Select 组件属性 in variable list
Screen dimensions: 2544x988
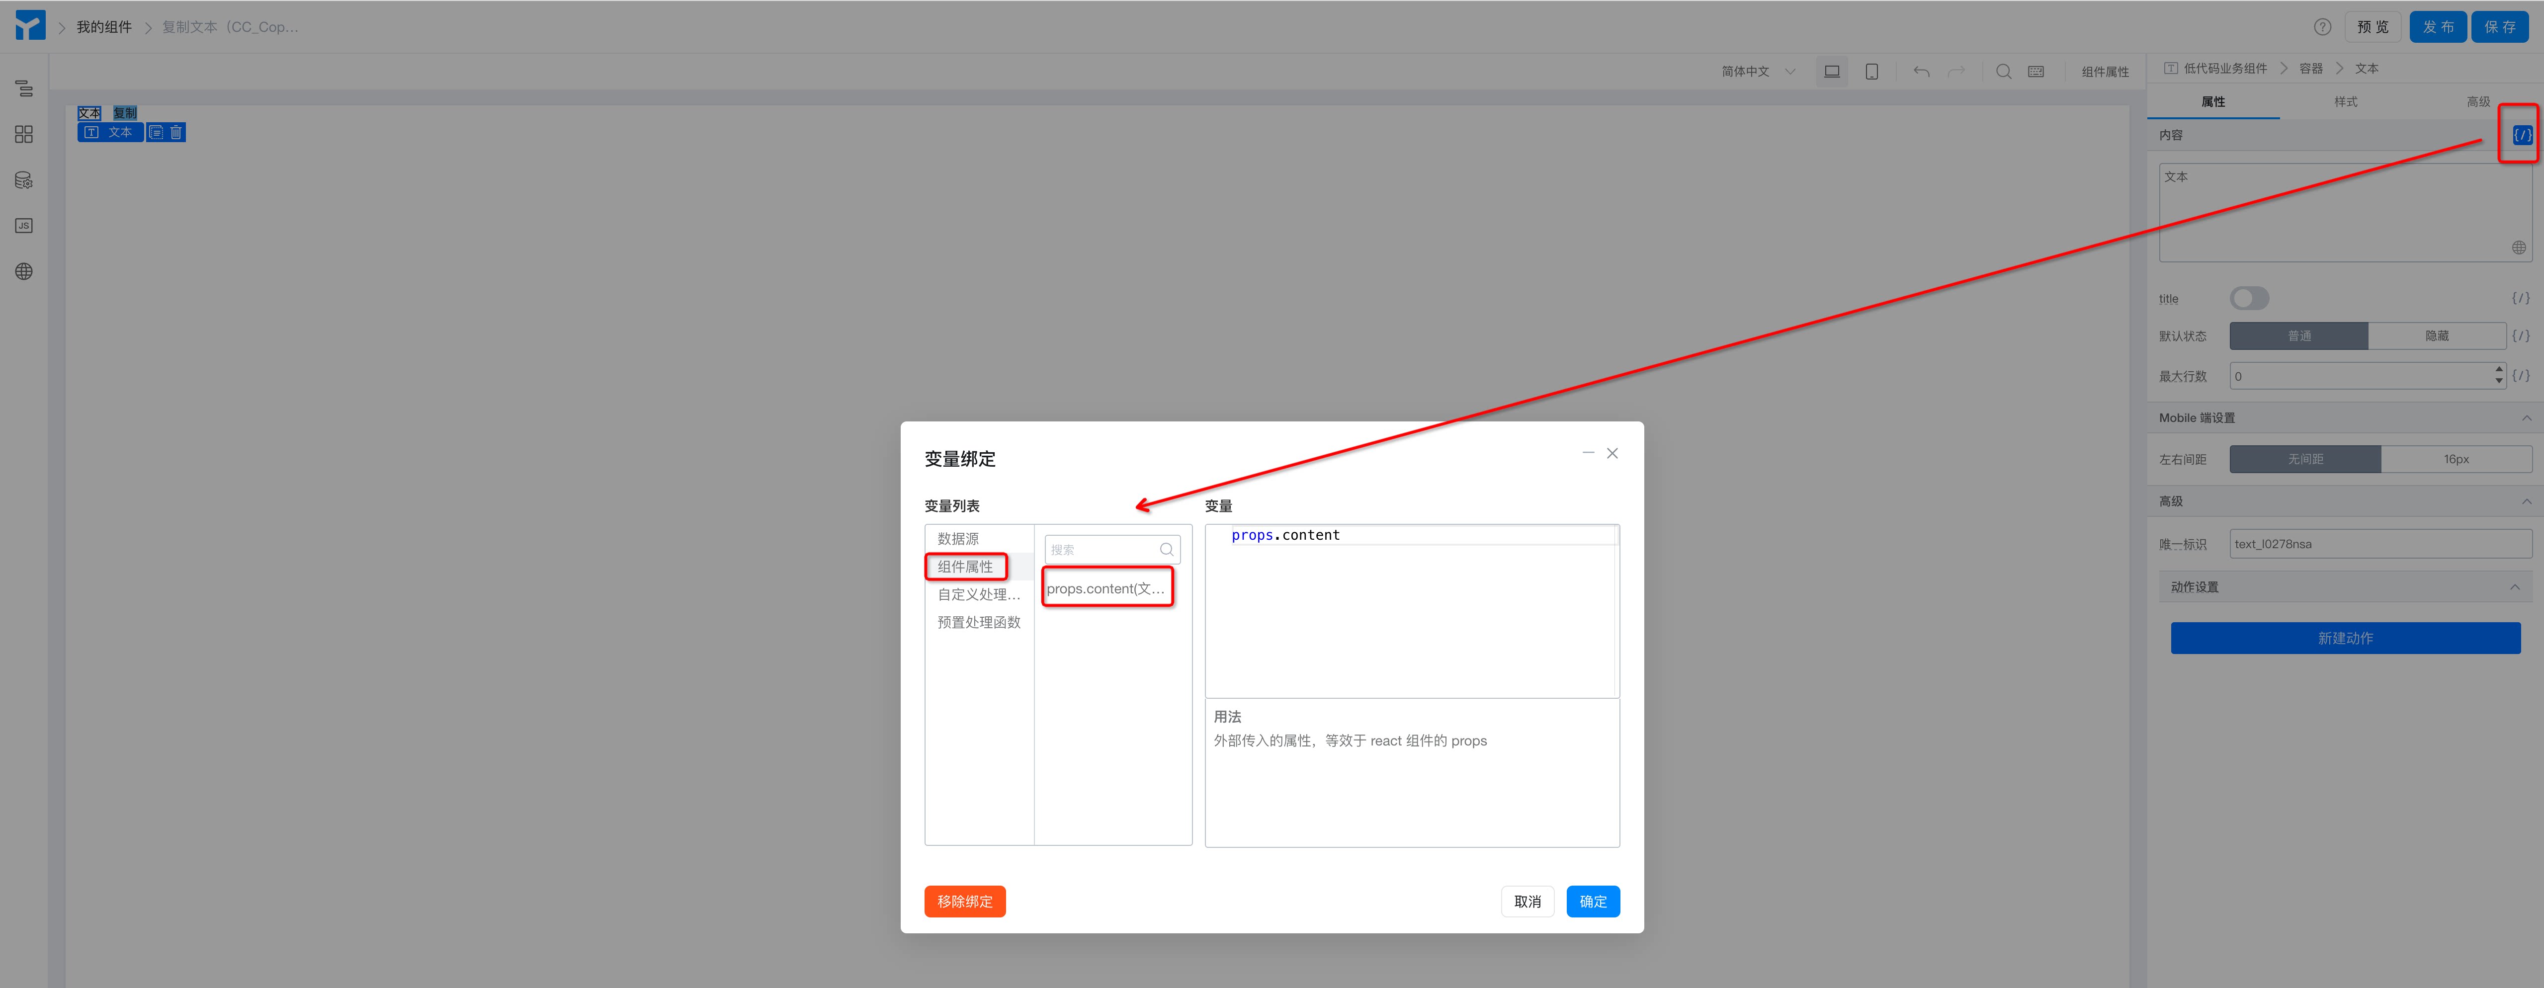[966, 567]
